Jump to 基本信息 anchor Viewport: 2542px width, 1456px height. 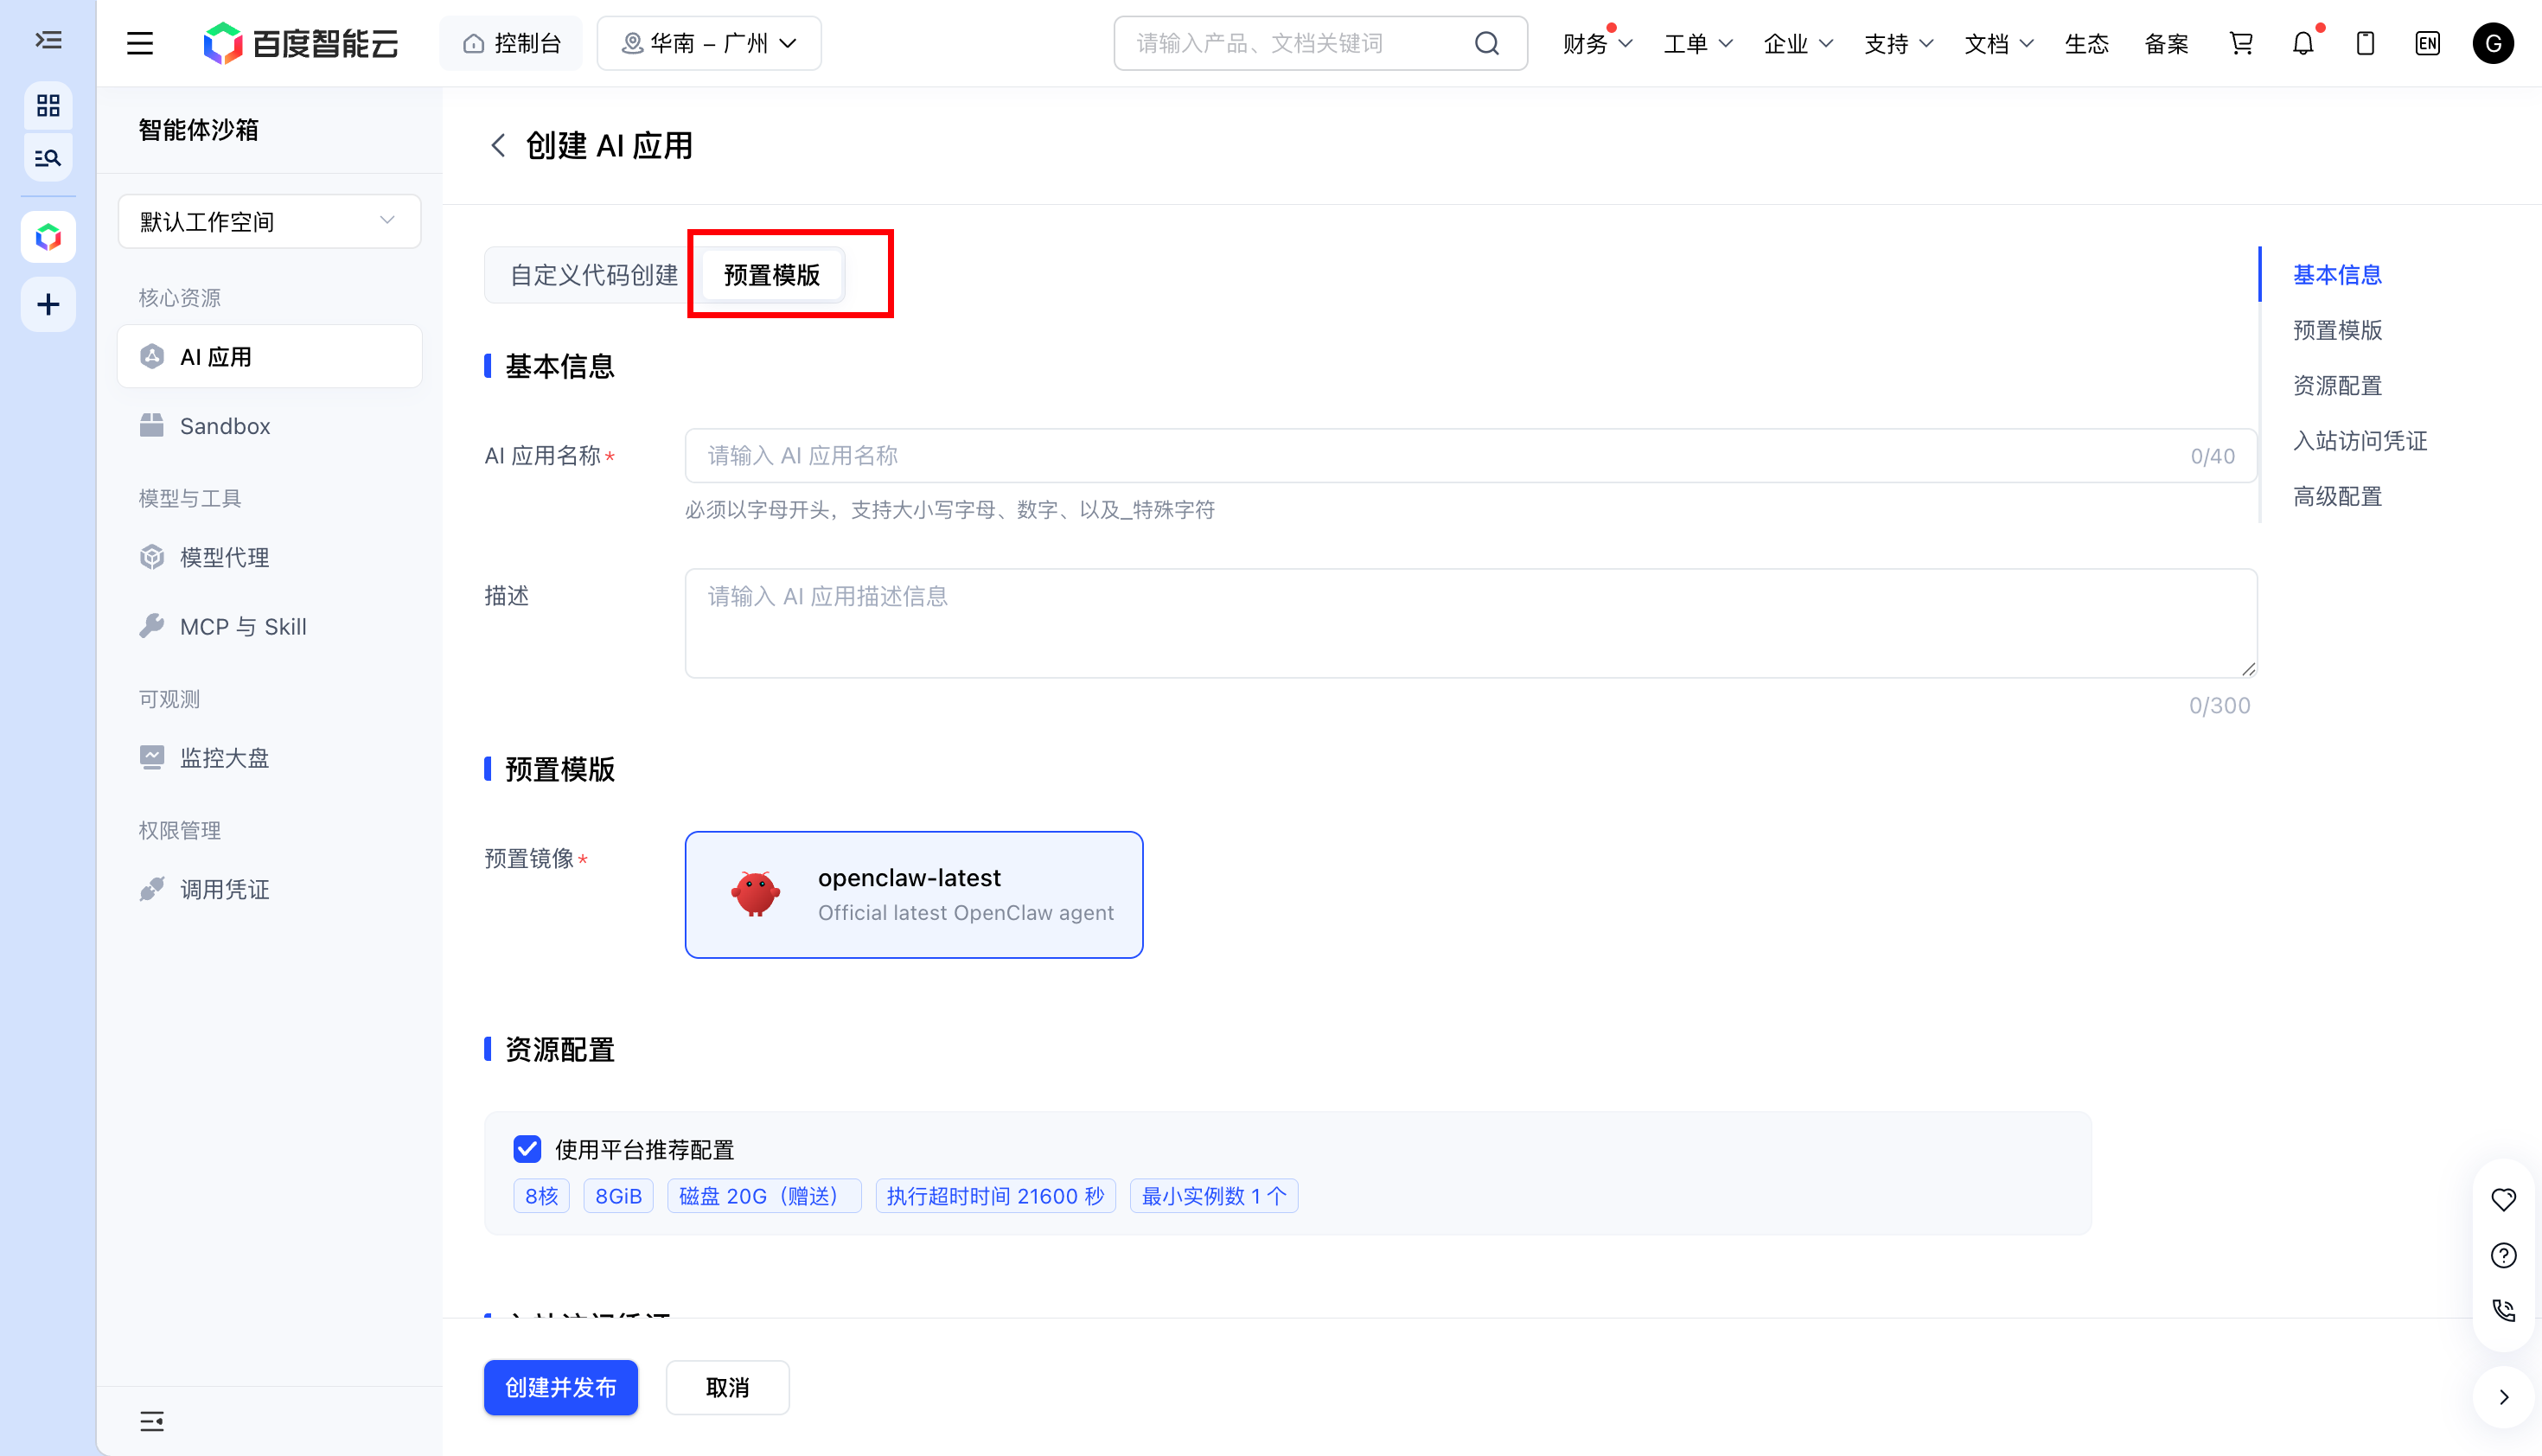pyautogui.click(x=2337, y=275)
